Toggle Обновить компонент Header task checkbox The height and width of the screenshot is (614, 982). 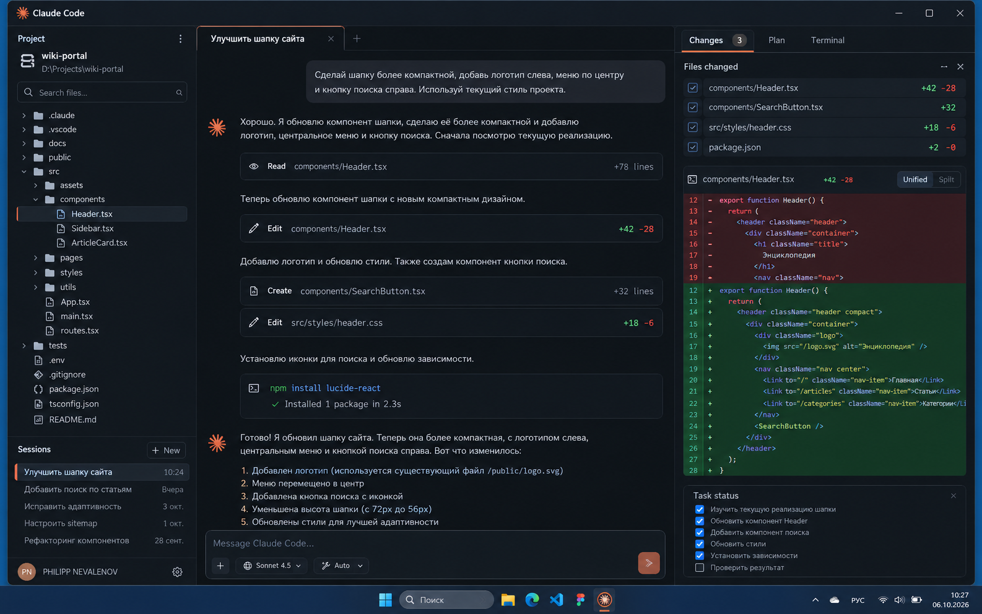point(700,521)
